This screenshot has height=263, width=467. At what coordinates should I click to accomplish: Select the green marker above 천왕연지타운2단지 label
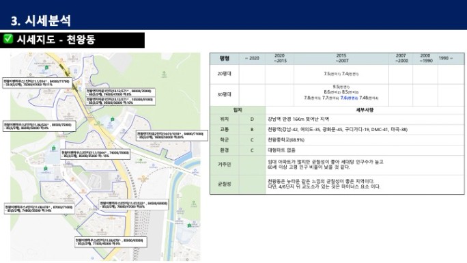[112, 119]
